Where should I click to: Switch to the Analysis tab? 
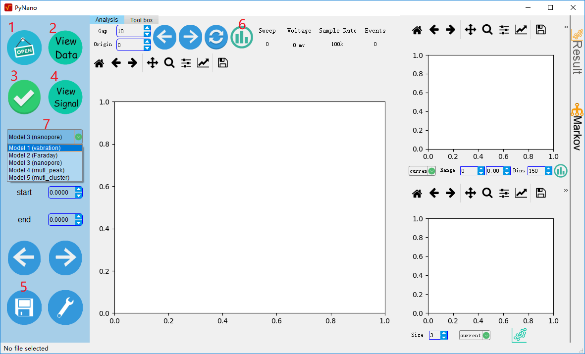106,20
